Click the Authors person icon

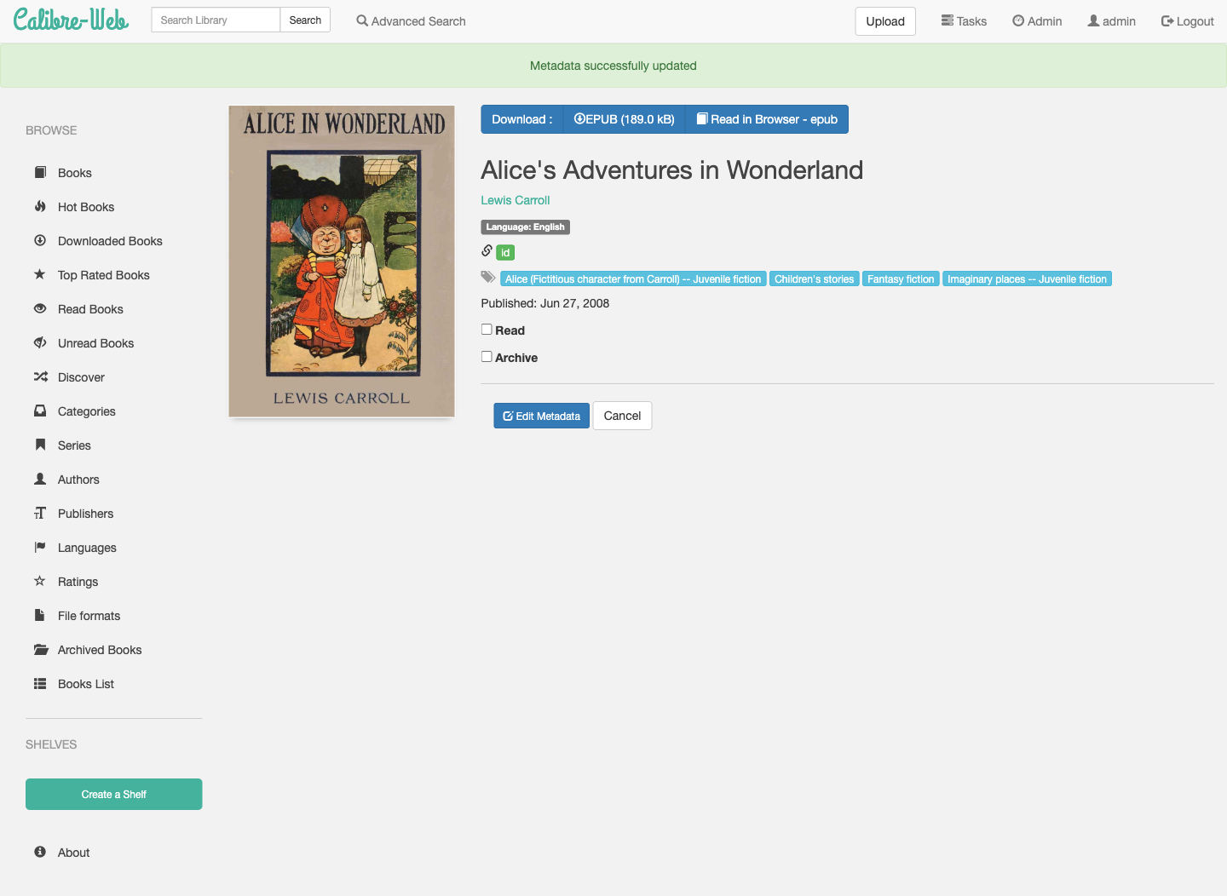[40, 479]
